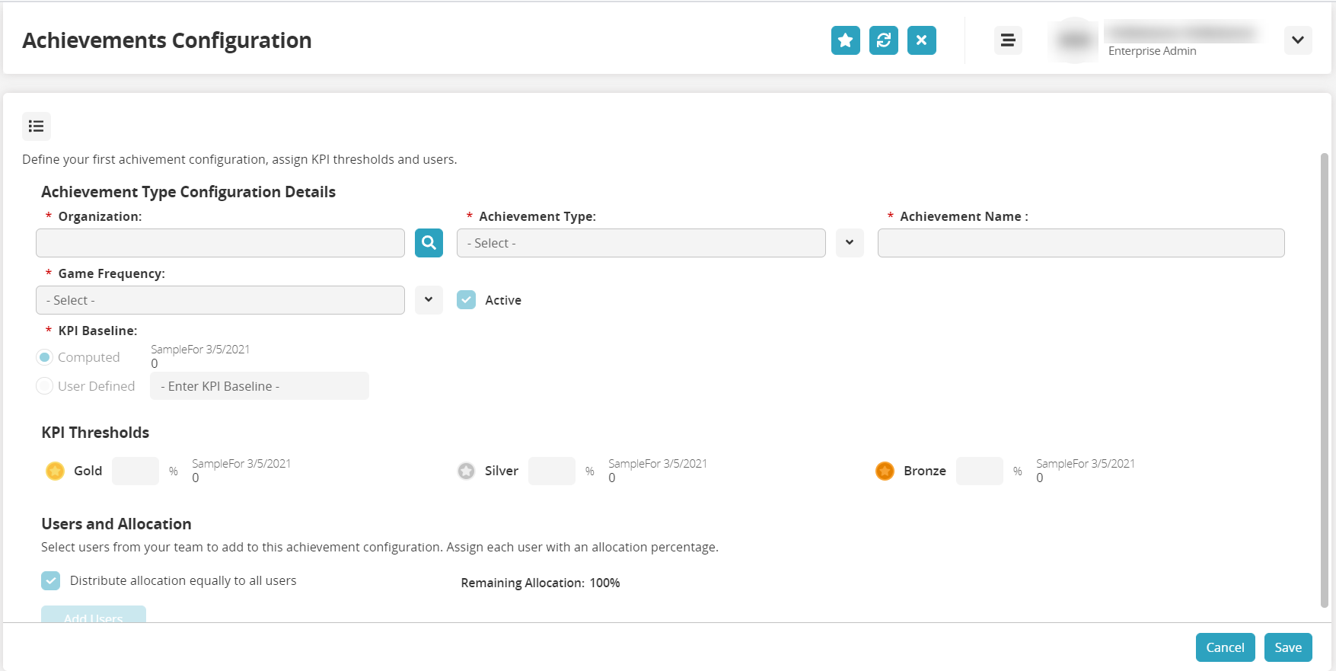The width and height of the screenshot is (1336, 671).
Task: Click the Organization search magnifier icon
Action: coord(429,243)
